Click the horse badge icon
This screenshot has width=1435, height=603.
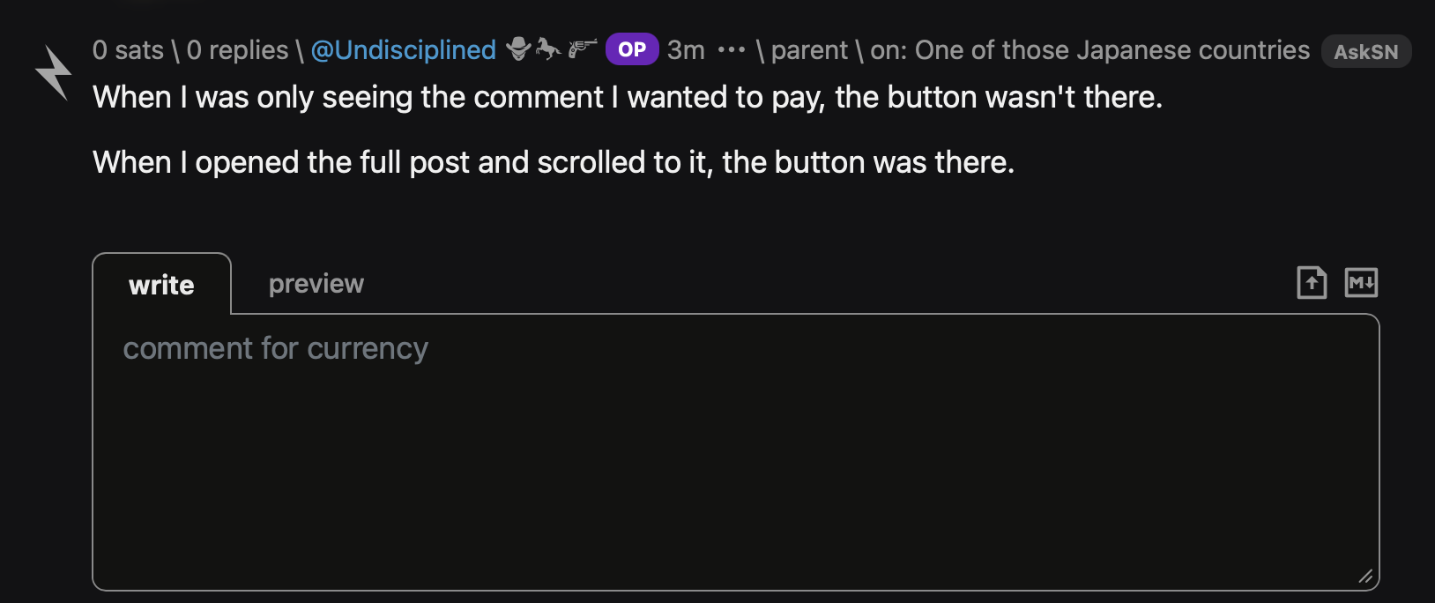tap(548, 49)
